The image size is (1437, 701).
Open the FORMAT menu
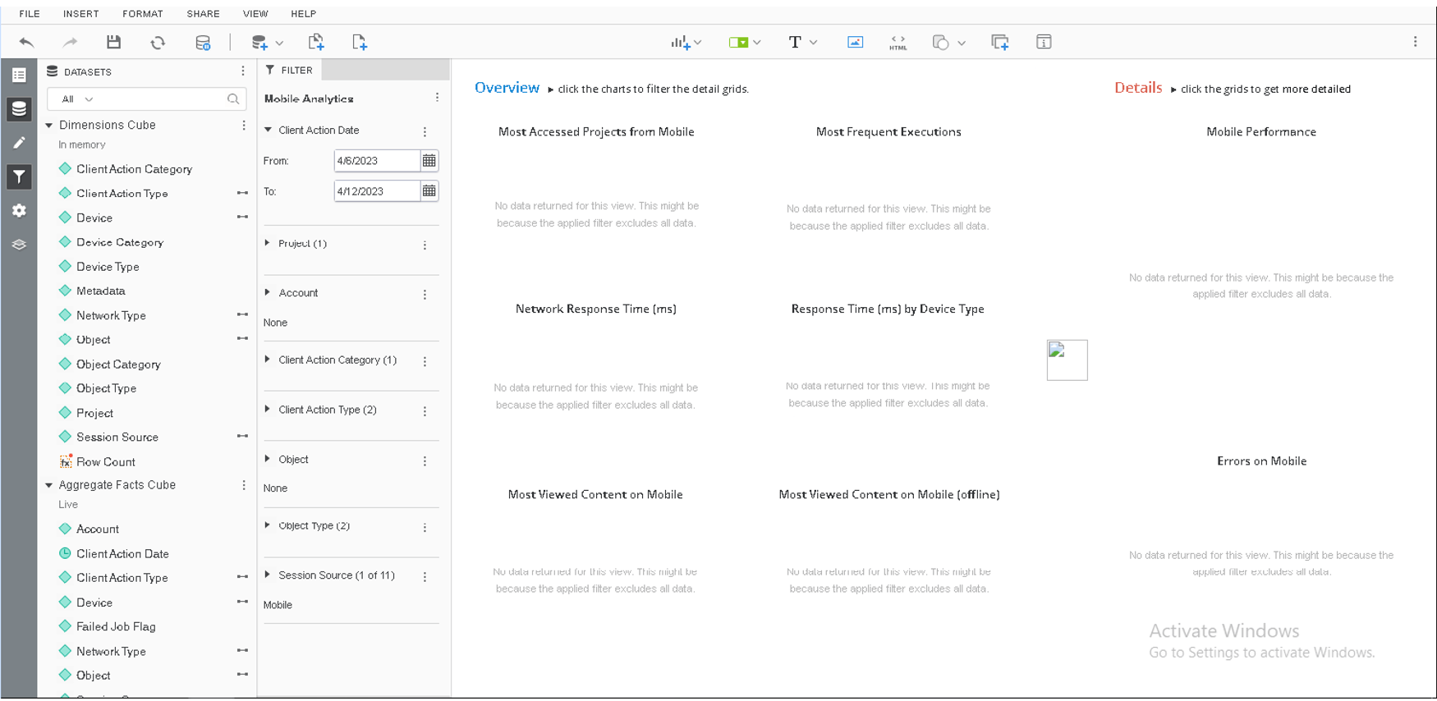pos(142,14)
